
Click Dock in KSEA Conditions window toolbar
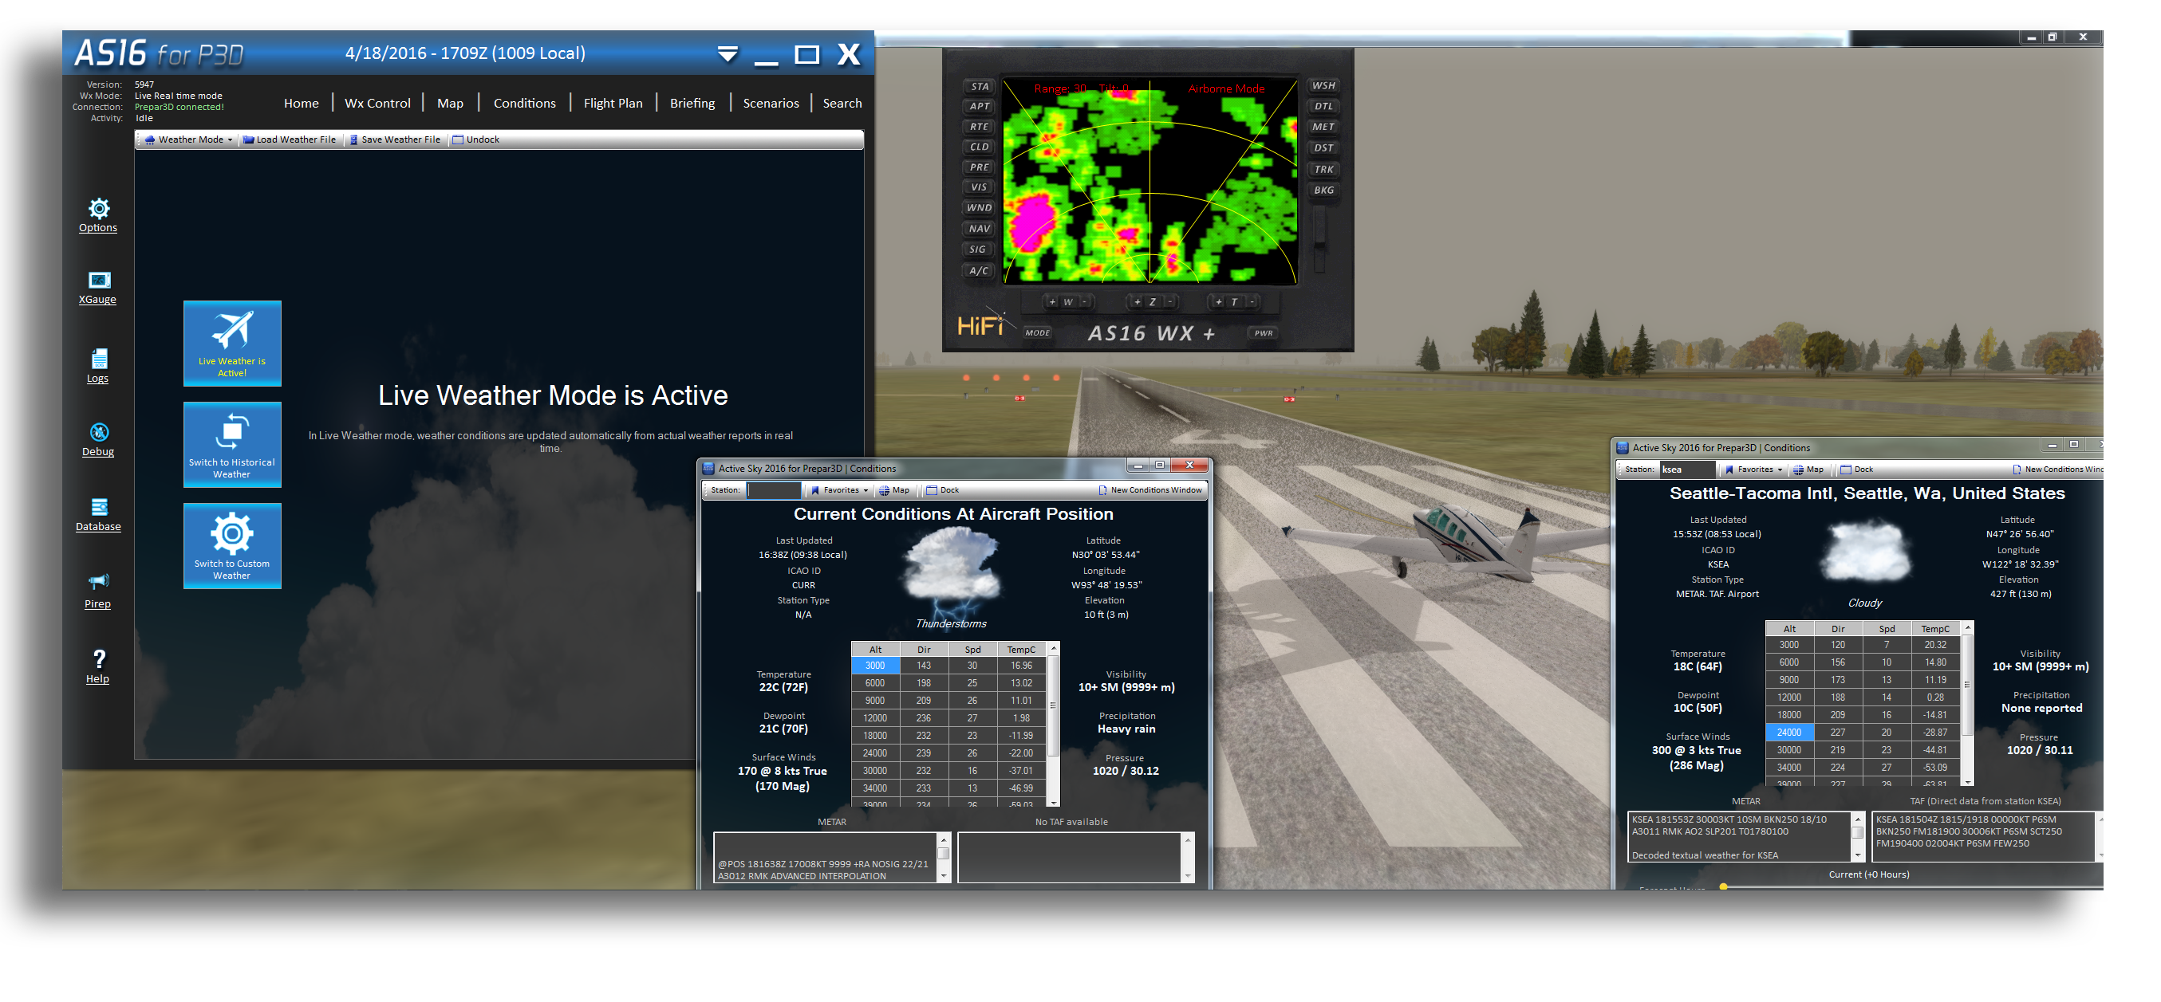pyautogui.click(x=1856, y=470)
